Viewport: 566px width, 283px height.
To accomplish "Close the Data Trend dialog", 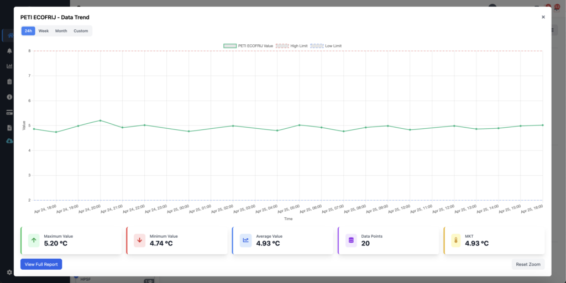I will coord(543,17).
